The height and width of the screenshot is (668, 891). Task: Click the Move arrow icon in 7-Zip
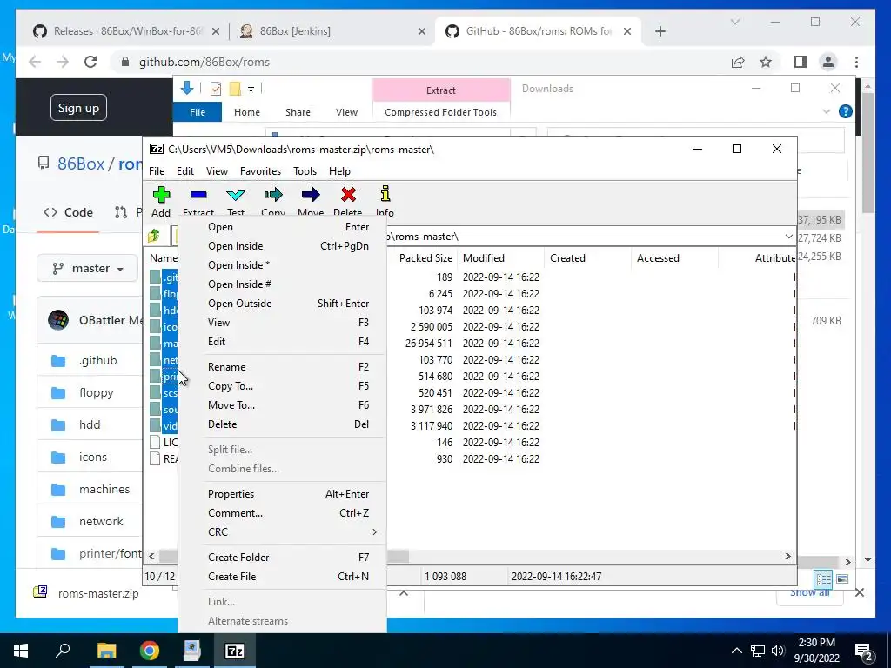point(311,196)
